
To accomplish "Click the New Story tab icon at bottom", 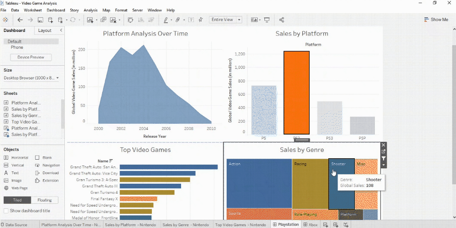I will pos(346,224).
